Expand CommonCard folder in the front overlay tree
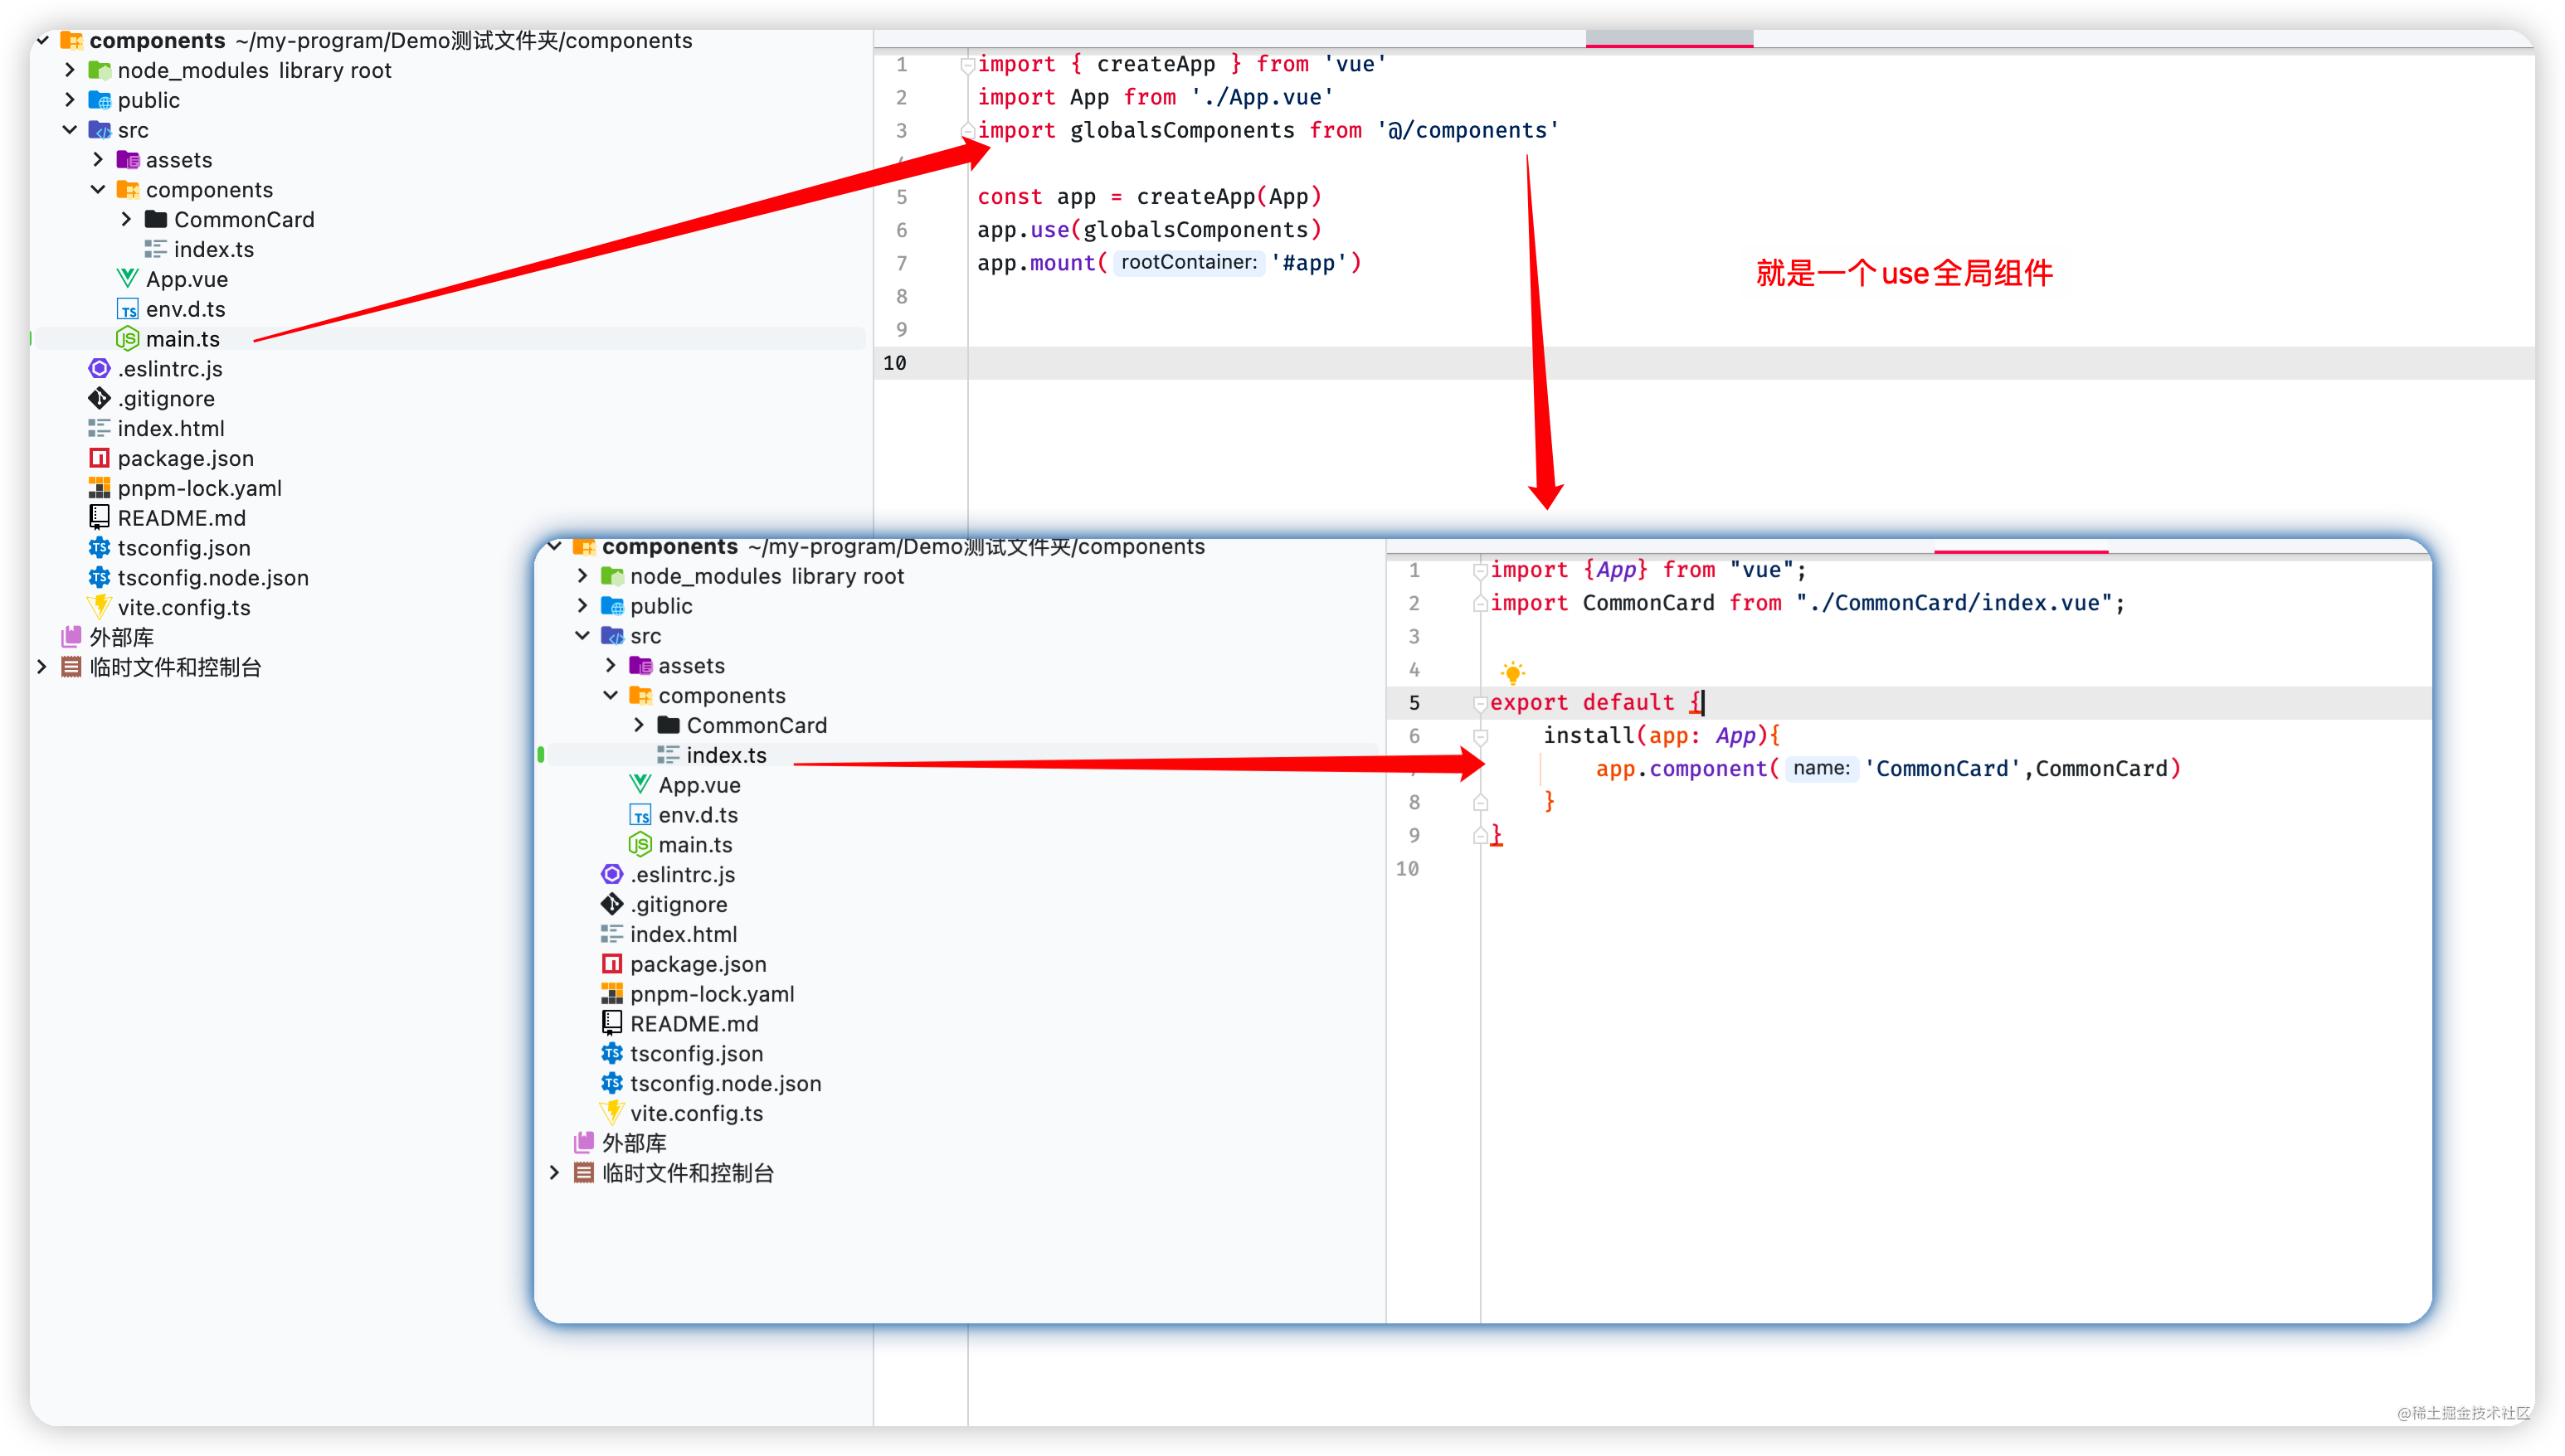2565x1456 pixels. (x=640, y=725)
